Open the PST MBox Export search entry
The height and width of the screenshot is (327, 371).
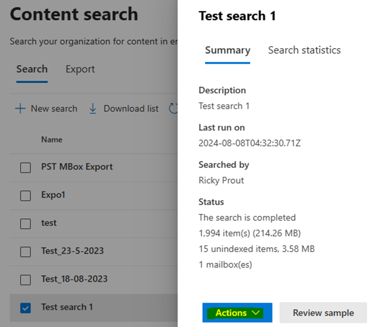click(x=77, y=167)
